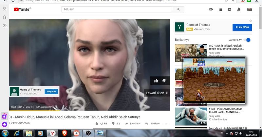The image size is (262, 138).
Task: Click info icon above PLAY NOW
Action: coord(251,21)
